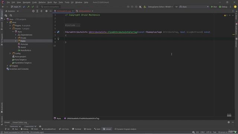
Task: Select Aura.Build.cs file
Action: (26, 50)
